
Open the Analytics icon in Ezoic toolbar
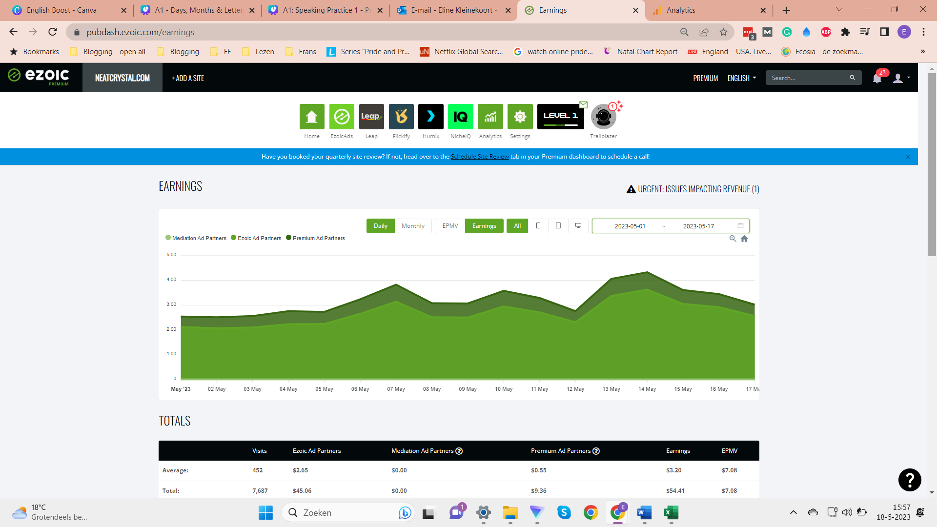490,116
